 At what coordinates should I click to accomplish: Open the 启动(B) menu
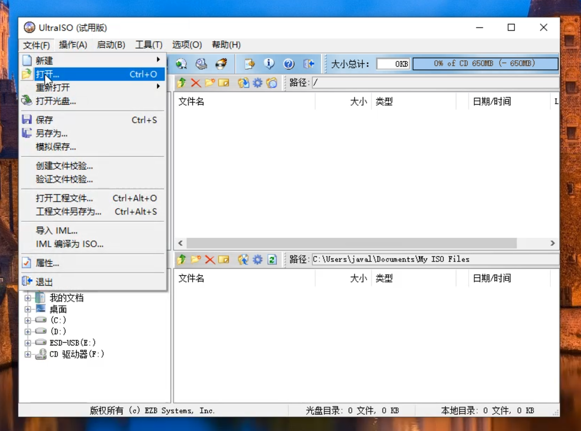111,45
